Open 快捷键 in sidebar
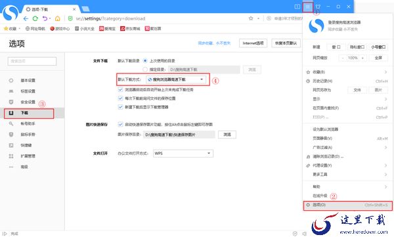The height and width of the screenshot is (237, 394). pyautogui.click(x=26, y=145)
